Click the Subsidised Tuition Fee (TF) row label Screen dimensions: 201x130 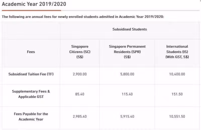coord(31,74)
